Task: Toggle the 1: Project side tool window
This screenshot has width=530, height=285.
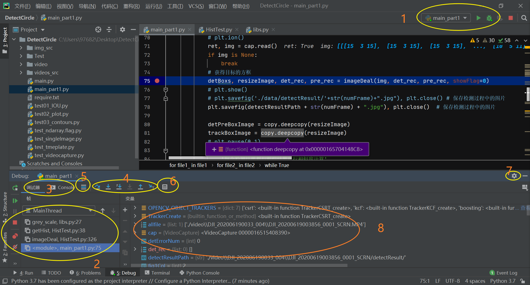Action: pos(5,40)
